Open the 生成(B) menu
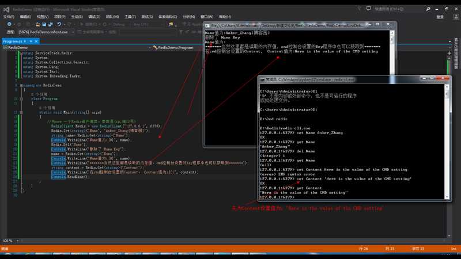 coord(77,17)
